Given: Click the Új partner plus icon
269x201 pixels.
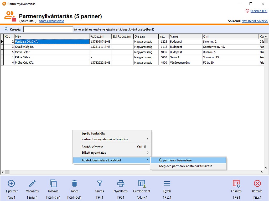Looking at the screenshot, I should (11, 183).
